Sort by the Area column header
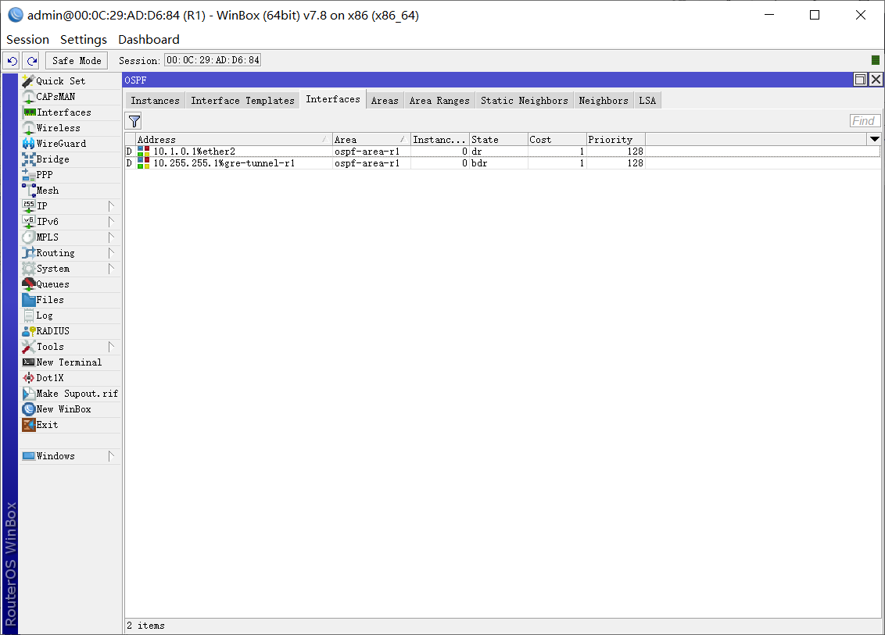885x635 pixels. (x=371, y=139)
